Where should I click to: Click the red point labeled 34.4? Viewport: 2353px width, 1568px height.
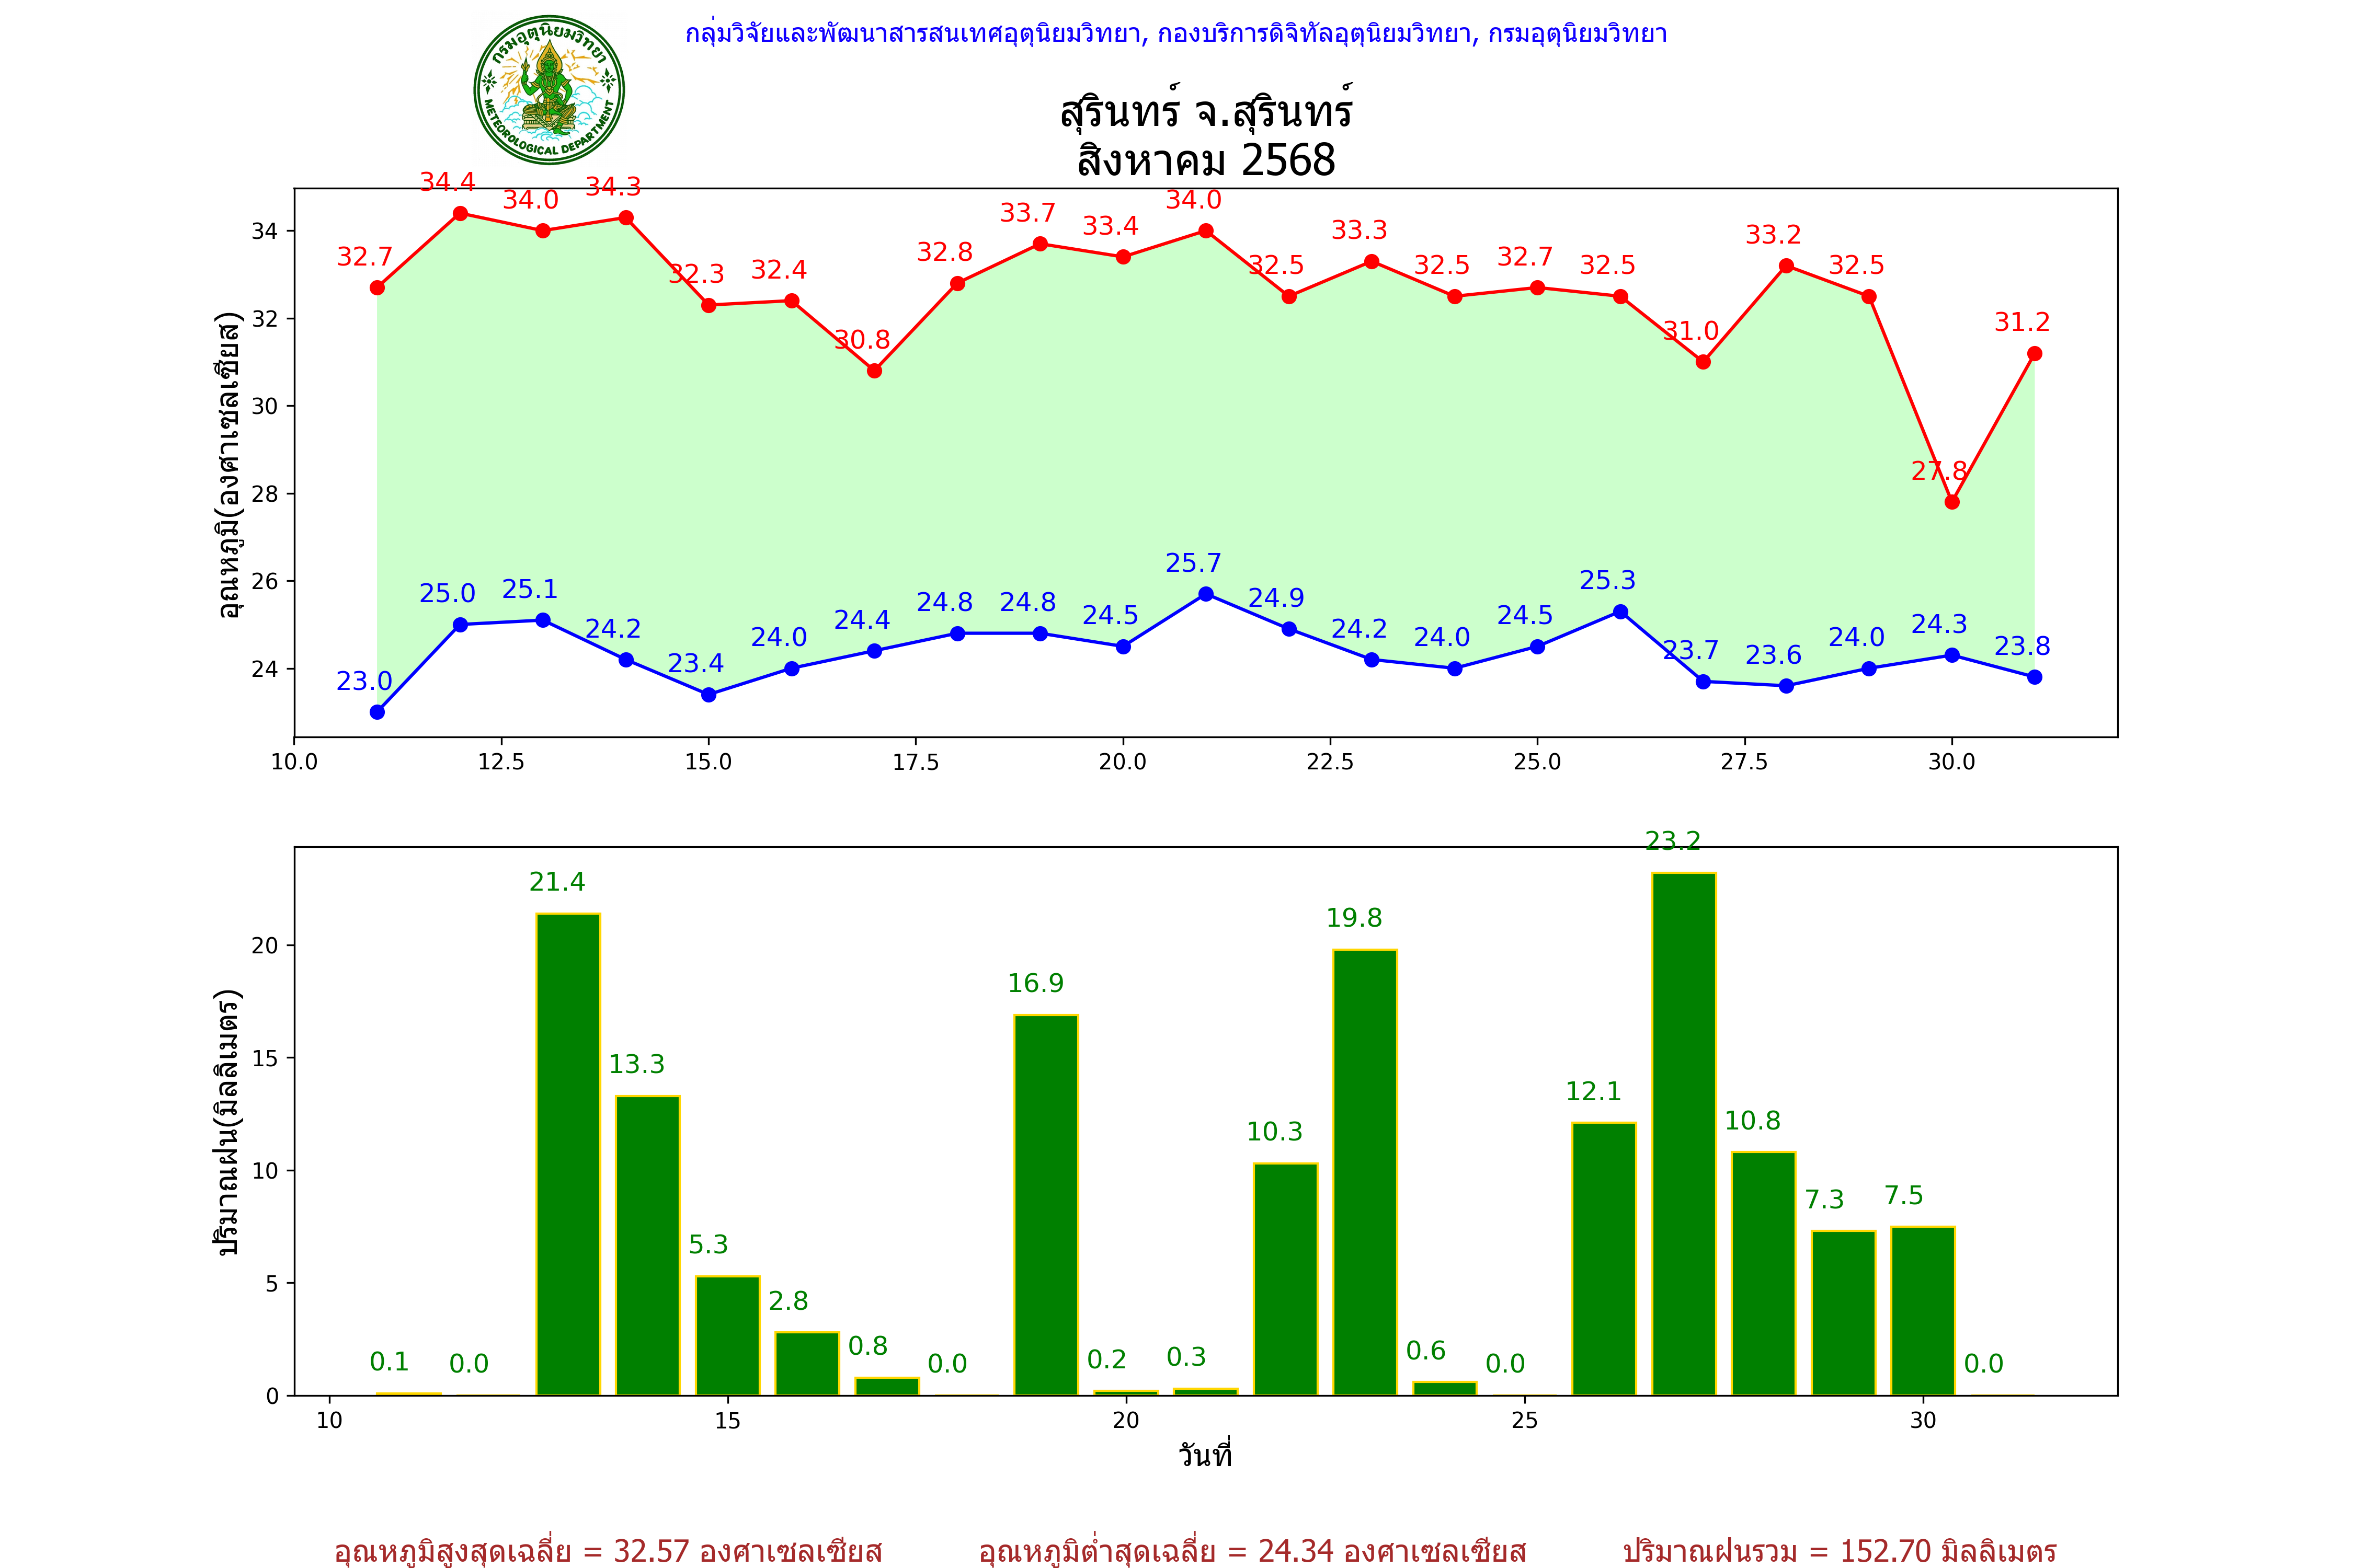coord(460,213)
